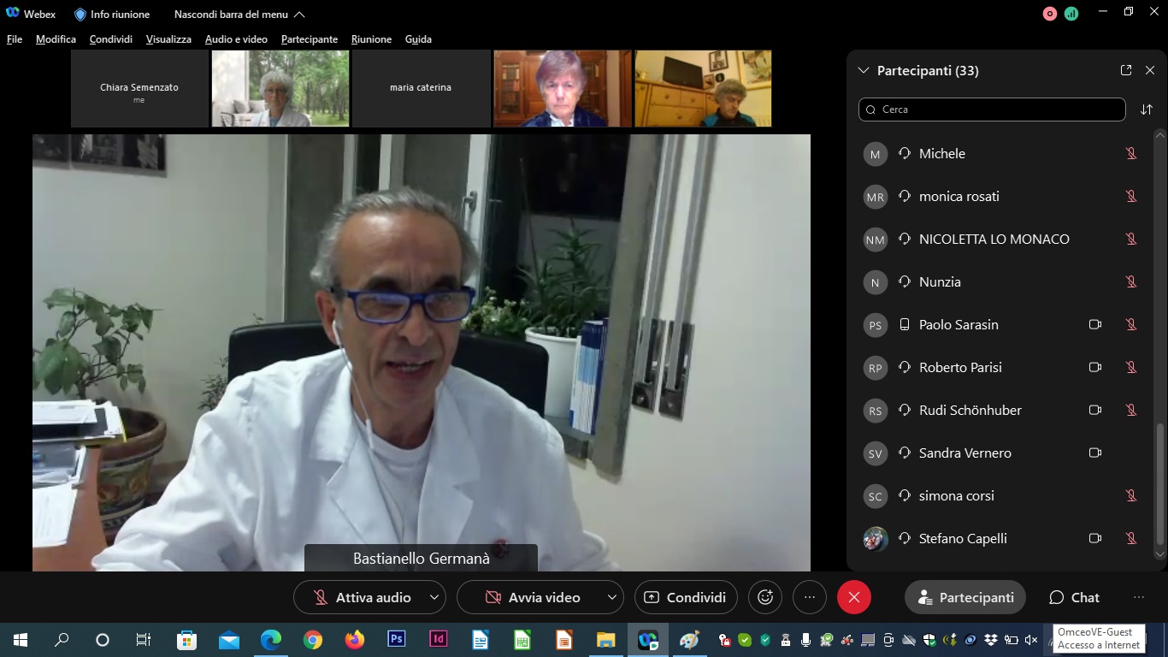Select maria caterina video tile
Viewport: 1168px width, 657px height.
tap(421, 88)
